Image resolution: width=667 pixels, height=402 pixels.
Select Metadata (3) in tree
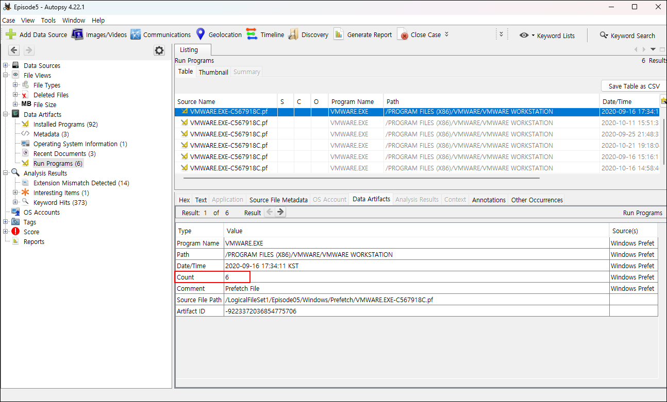coord(51,134)
